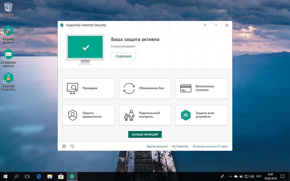
Task: Select Kaspersky Secure Connection desktop shortcut
Action: (8, 82)
